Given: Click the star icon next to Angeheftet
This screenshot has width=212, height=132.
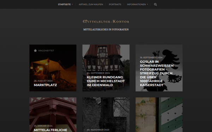Looking at the screenshot, I should tap(35, 50).
